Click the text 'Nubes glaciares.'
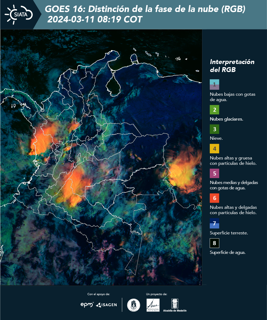 (x=226, y=119)
